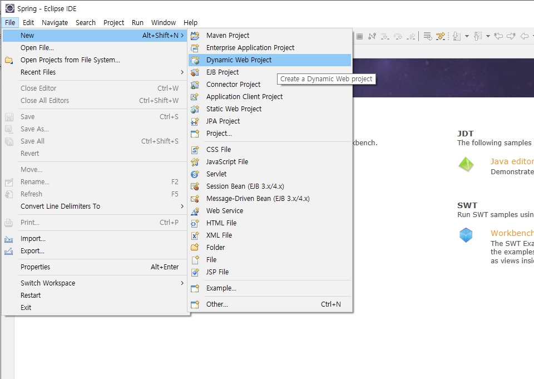This screenshot has width=534, height=379.
Task: Open the Navigate menu
Action: coord(55,22)
